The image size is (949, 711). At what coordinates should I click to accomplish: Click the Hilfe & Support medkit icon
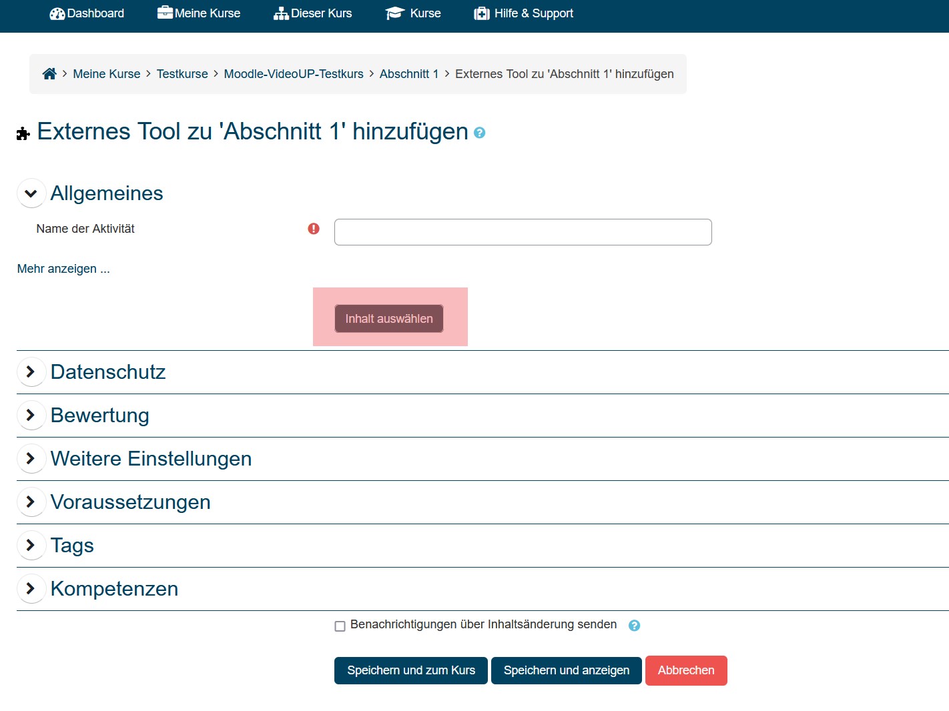(x=481, y=13)
